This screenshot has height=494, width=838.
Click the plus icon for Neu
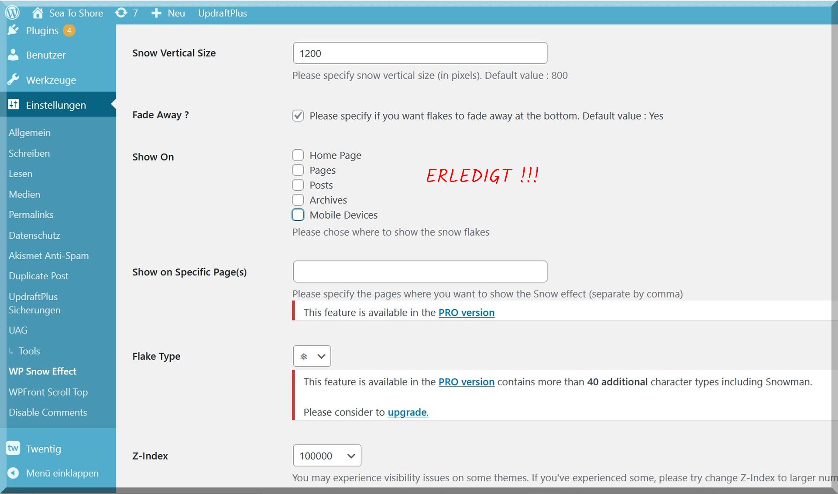click(156, 13)
